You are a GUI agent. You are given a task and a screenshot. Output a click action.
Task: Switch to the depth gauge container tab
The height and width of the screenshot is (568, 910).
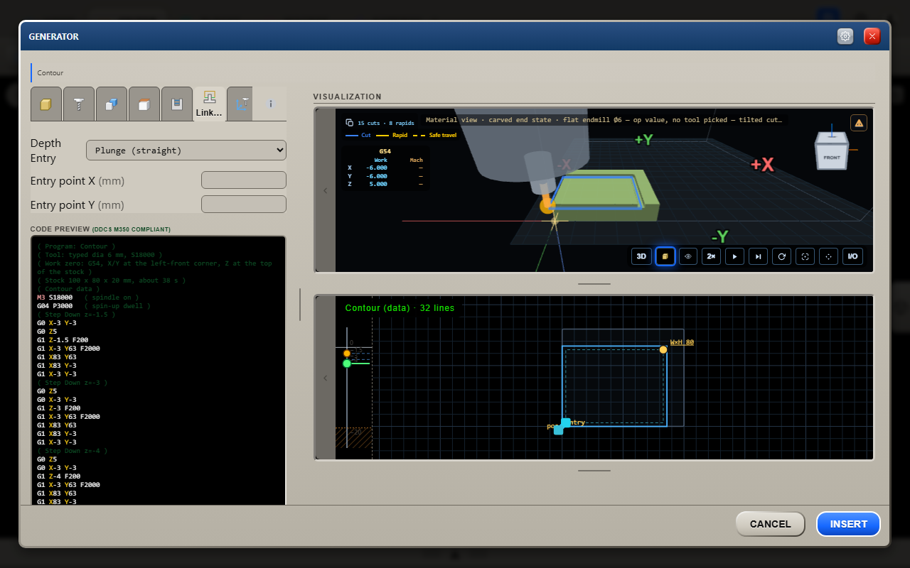(x=176, y=104)
